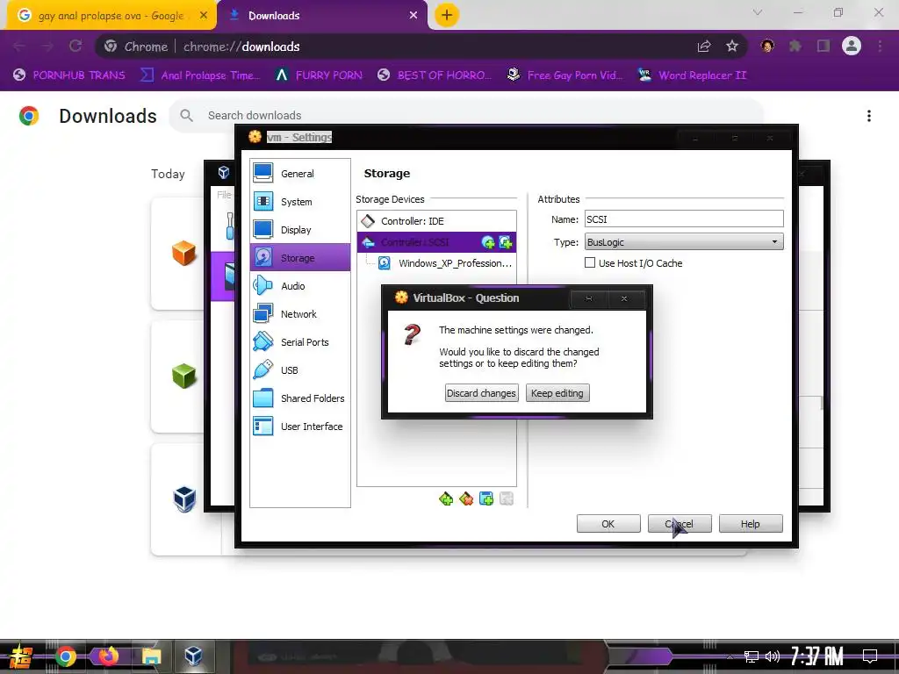Focus the Search downloads field
This screenshot has height=674, width=899.
click(x=465, y=115)
